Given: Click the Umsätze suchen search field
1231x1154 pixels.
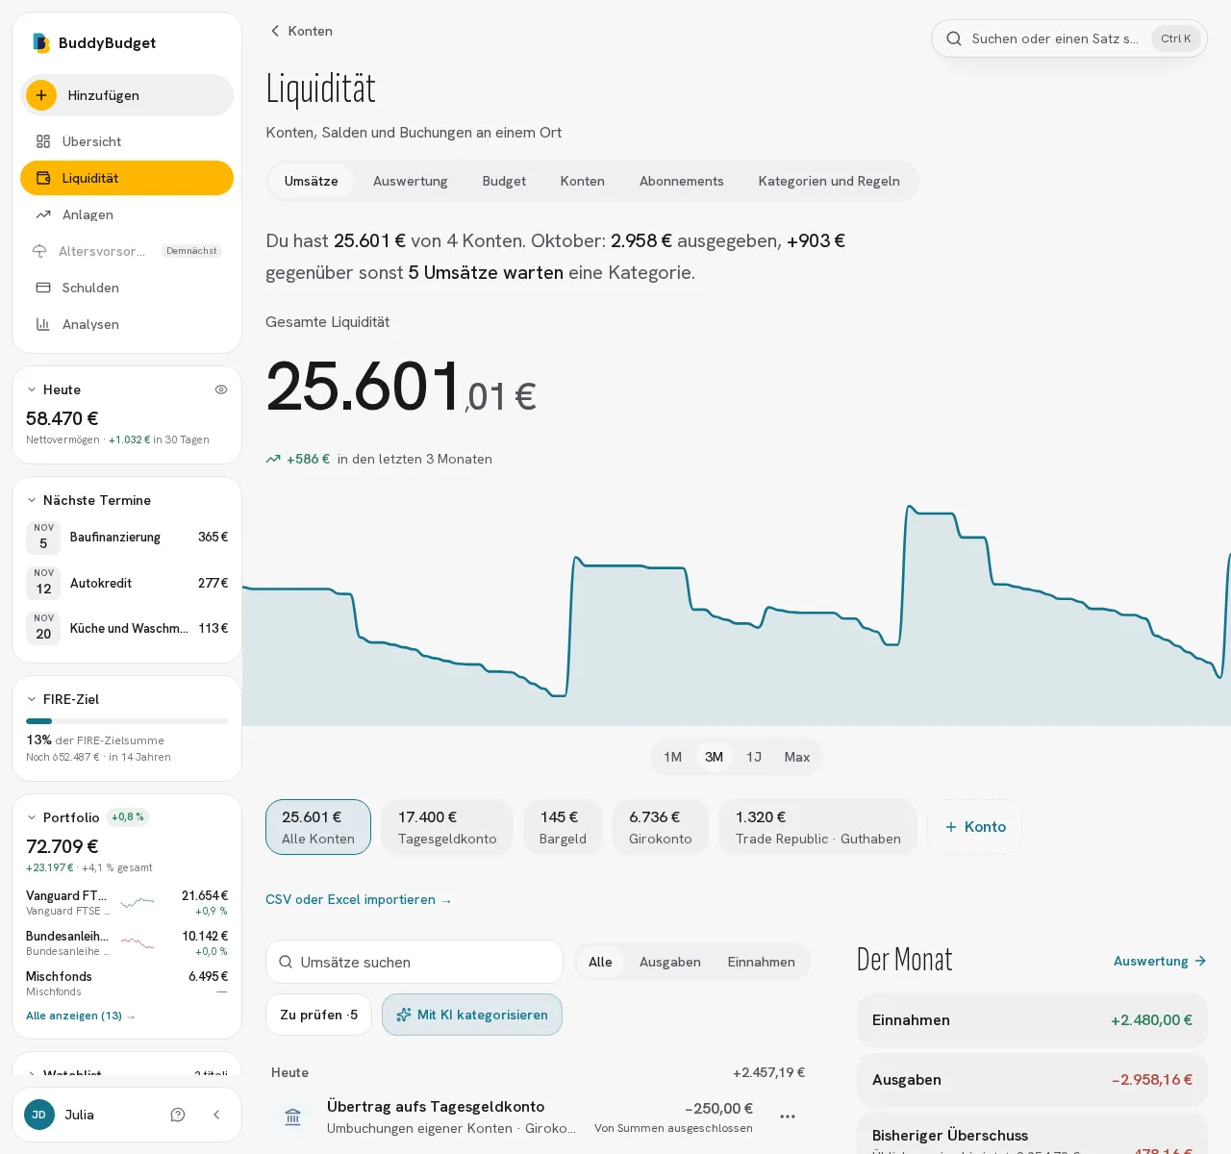Looking at the screenshot, I should tap(415, 962).
